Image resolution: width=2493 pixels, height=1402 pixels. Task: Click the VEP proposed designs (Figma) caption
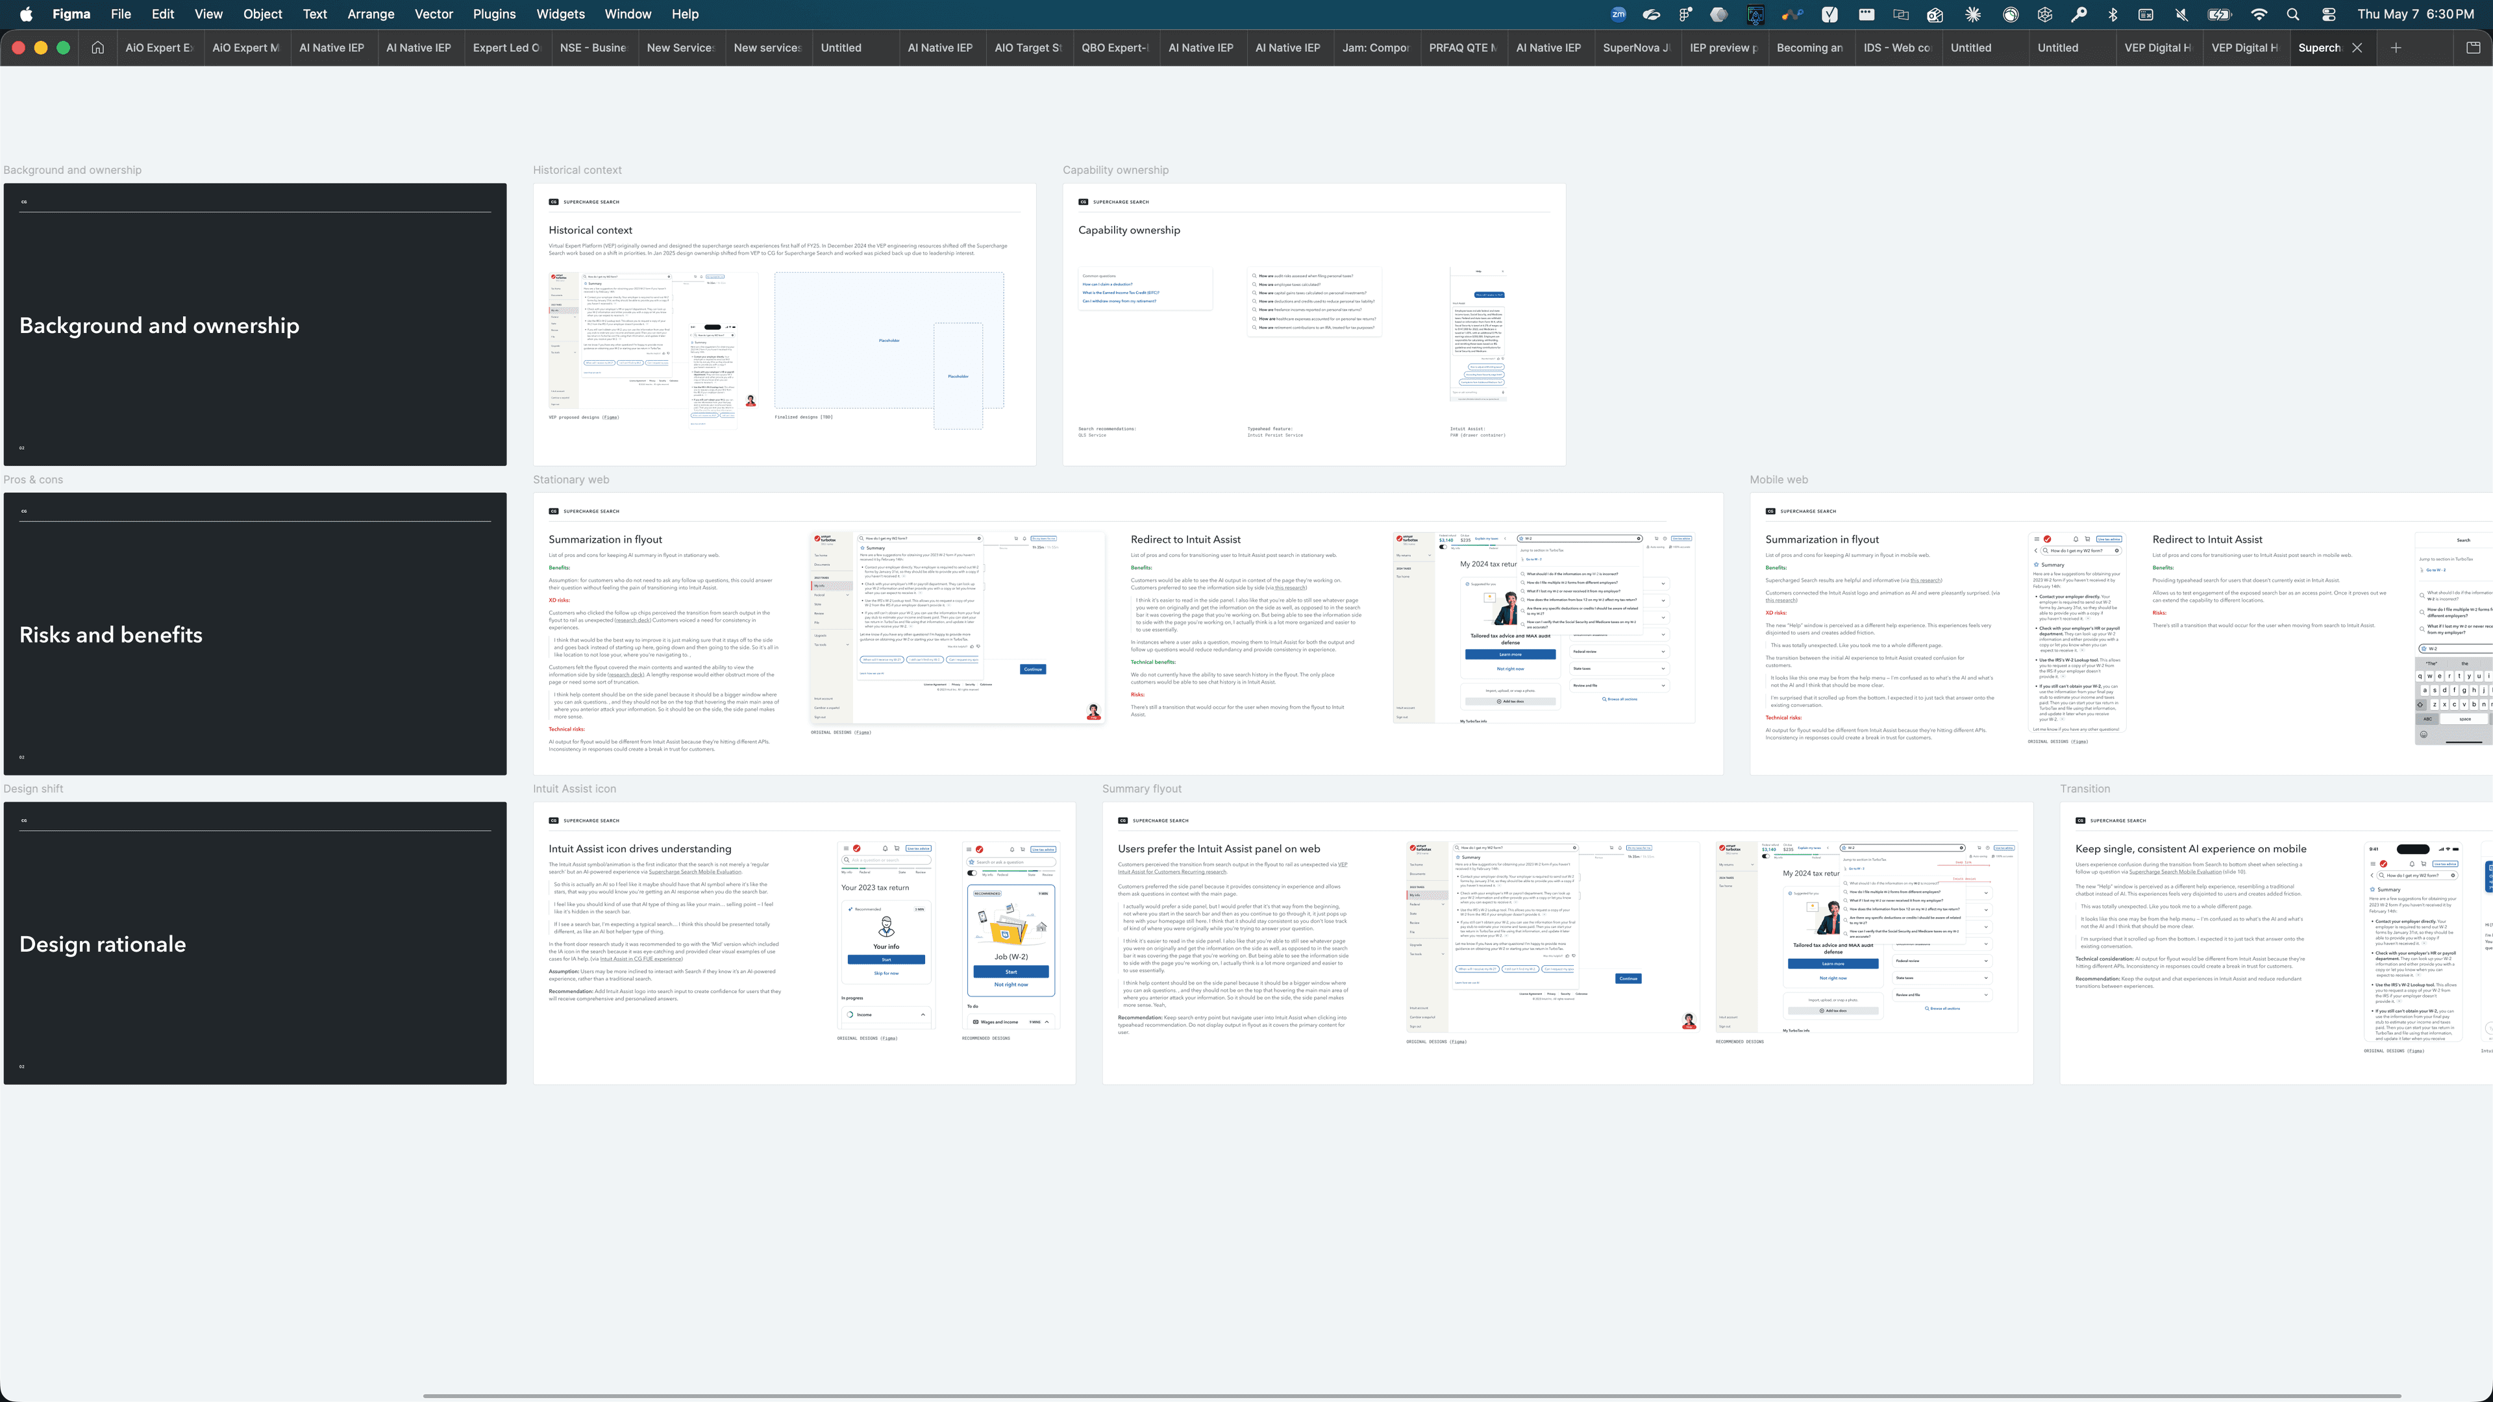click(584, 417)
